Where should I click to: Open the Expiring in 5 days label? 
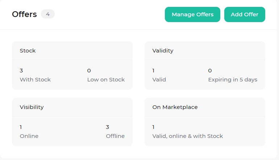233,80
